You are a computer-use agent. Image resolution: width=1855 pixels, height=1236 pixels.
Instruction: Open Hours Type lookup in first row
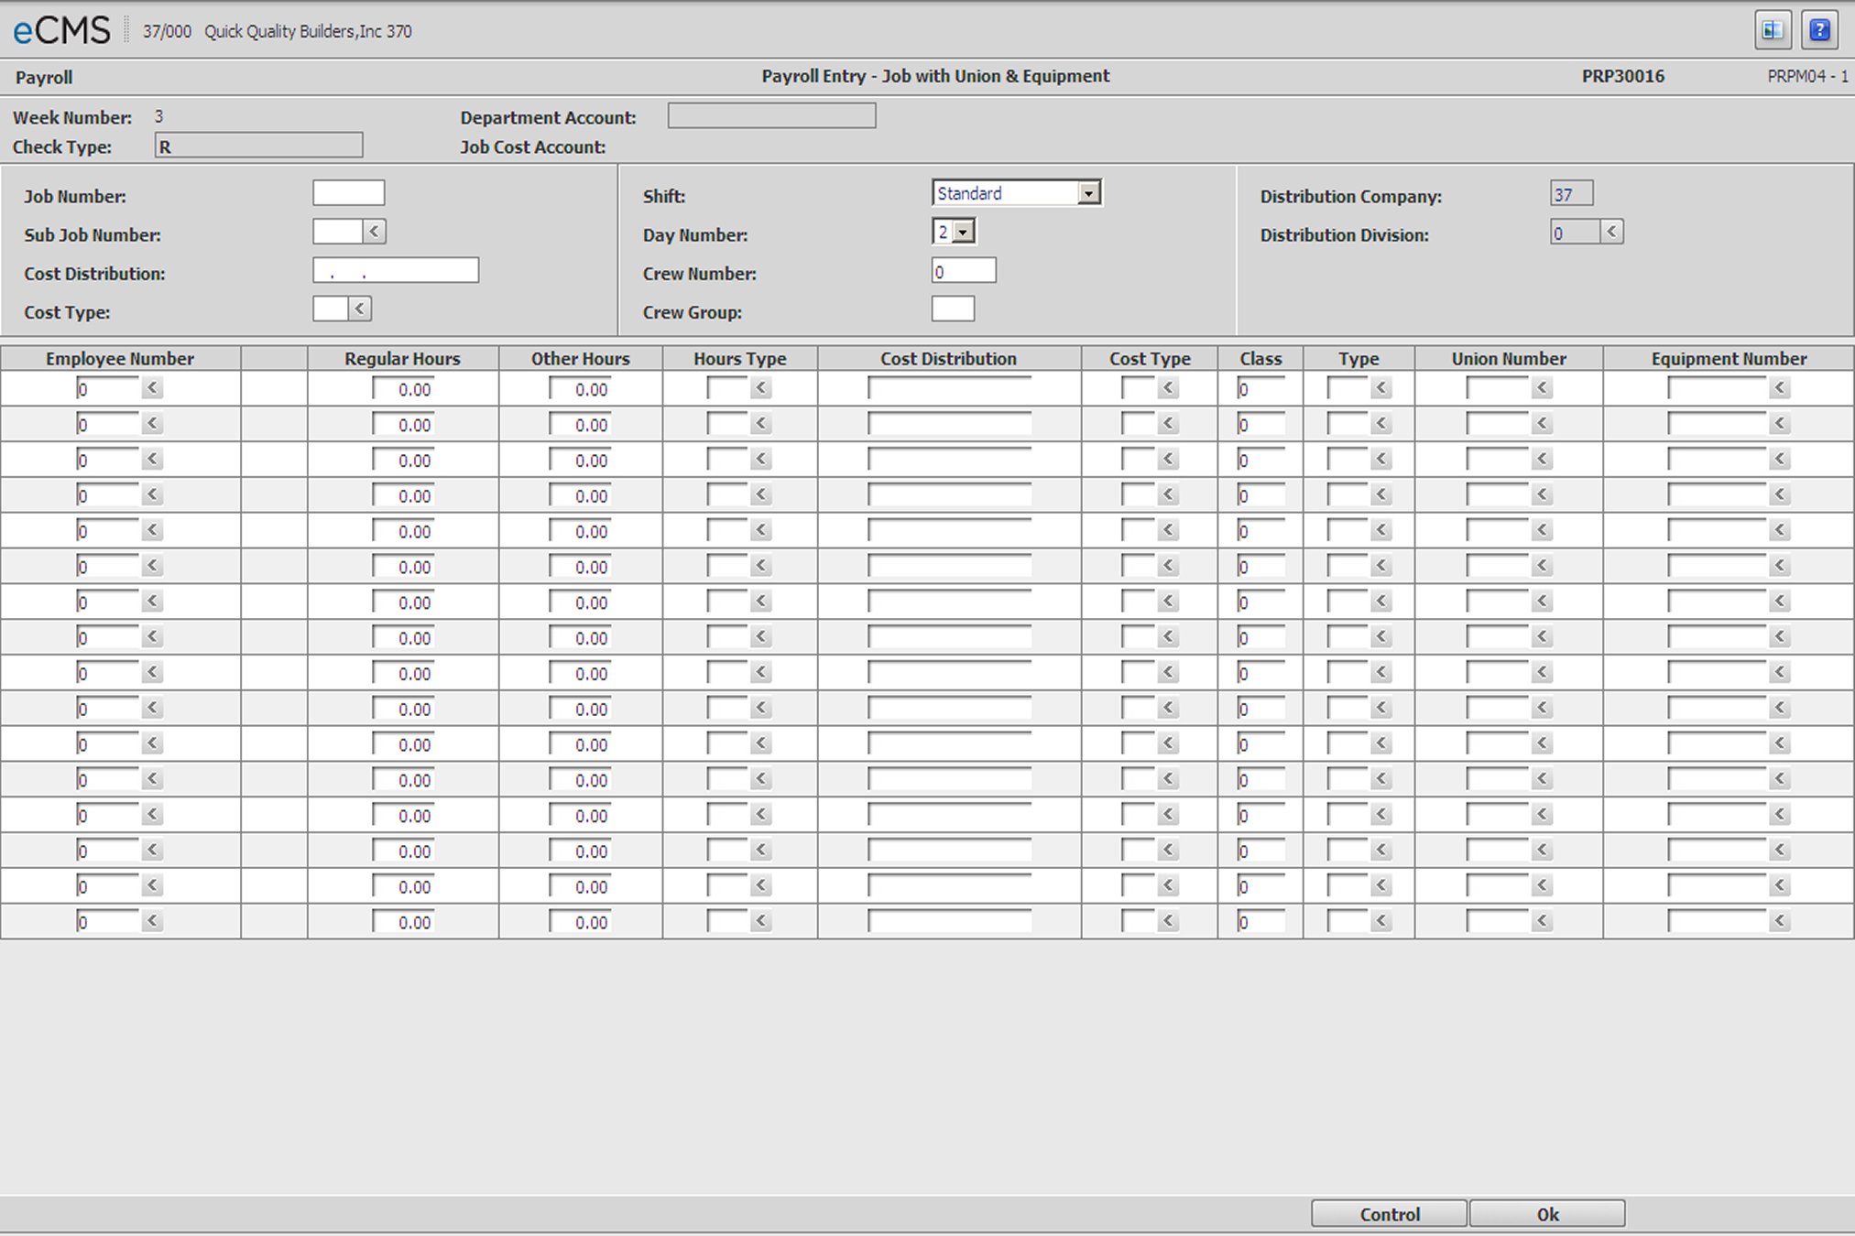click(760, 388)
